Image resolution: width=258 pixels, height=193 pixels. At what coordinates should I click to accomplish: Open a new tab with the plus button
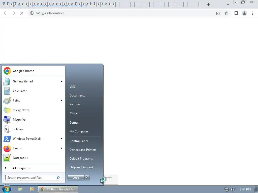[x=208, y=4]
